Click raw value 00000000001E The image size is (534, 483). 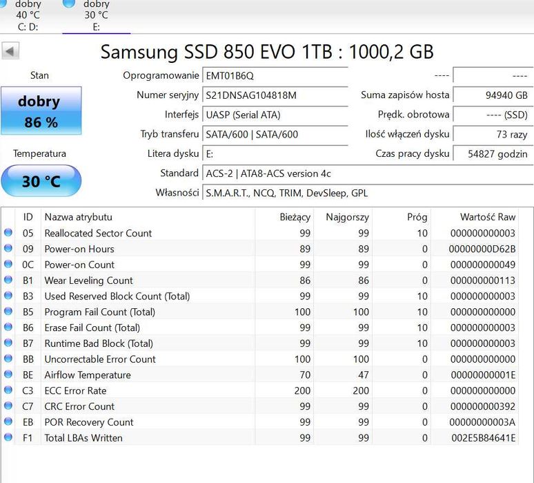(x=483, y=375)
